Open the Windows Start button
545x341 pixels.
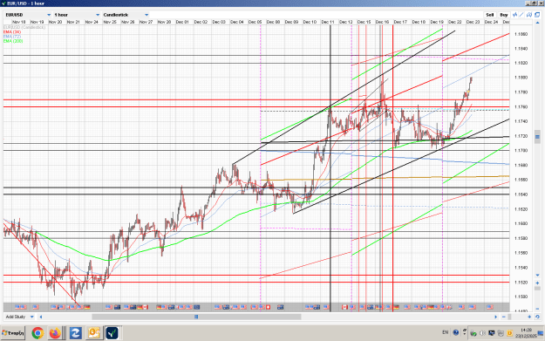coord(13,333)
